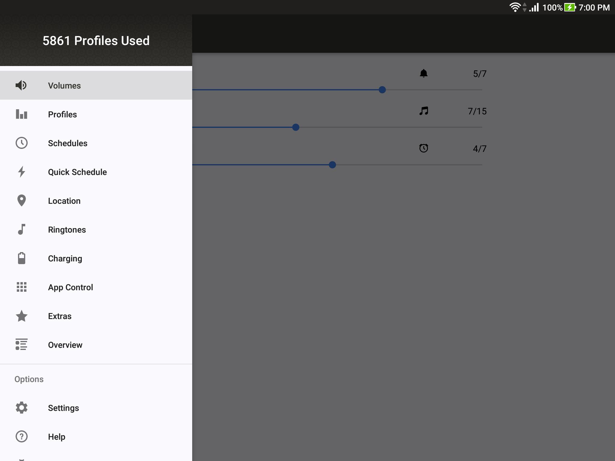Tap the 7:00 PM clock
Image resolution: width=615 pixels, height=461 pixels.
pyautogui.click(x=594, y=8)
